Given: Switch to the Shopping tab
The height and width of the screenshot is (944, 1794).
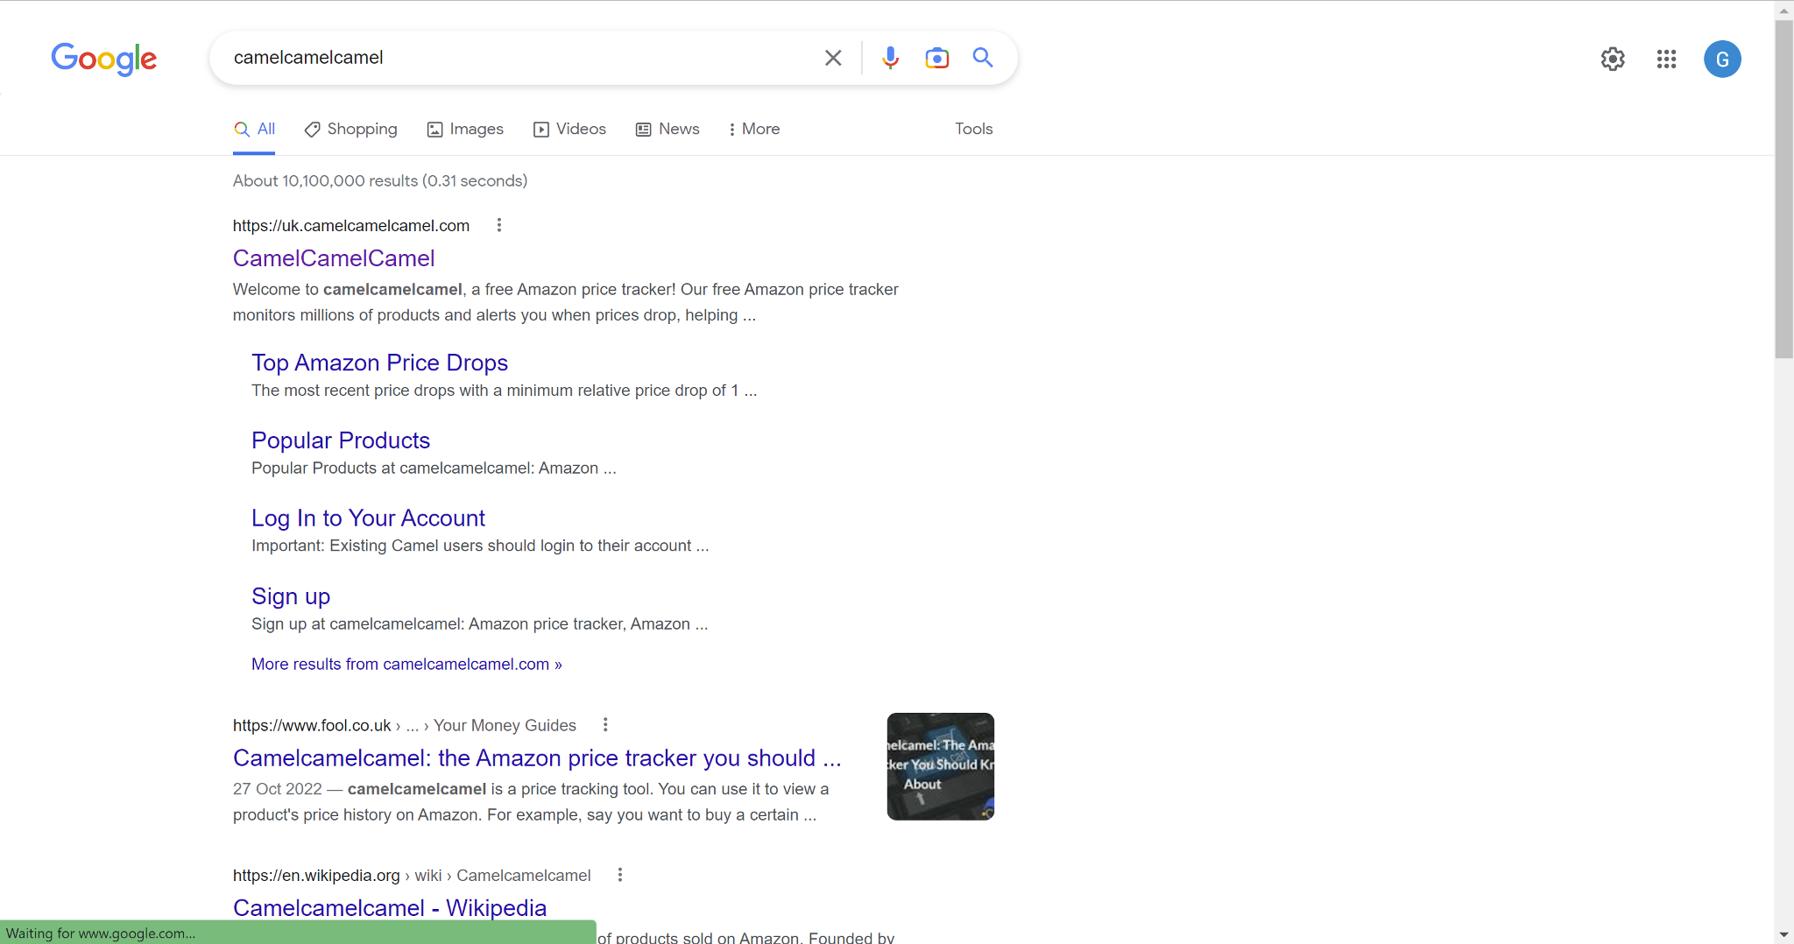Looking at the screenshot, I should pos(350,129).
